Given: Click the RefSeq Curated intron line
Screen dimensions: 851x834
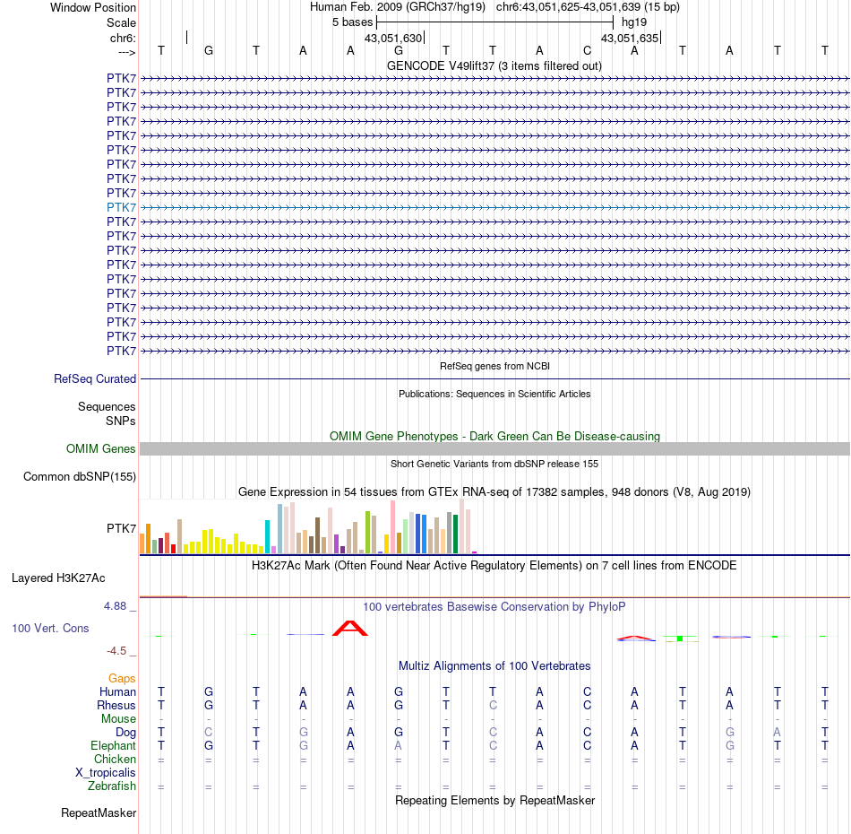Looking at the screenshot, I should coord(494,378).
